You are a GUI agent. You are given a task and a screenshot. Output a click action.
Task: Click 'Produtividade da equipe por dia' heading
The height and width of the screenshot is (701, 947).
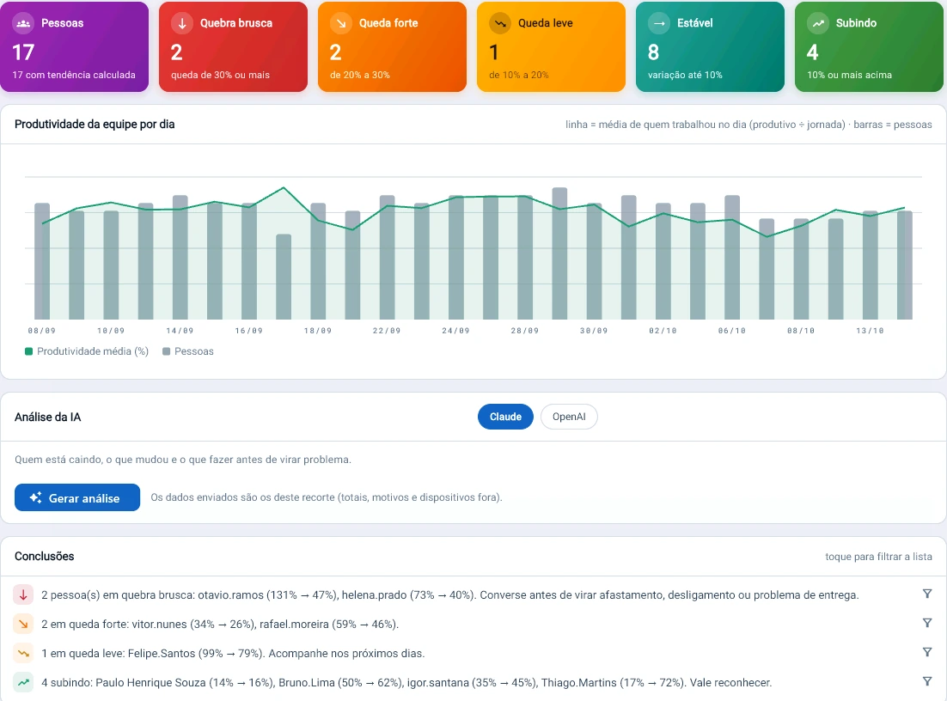click(95, 124)
